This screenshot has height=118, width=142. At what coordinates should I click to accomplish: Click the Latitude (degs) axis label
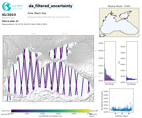[x=121, y=116]
